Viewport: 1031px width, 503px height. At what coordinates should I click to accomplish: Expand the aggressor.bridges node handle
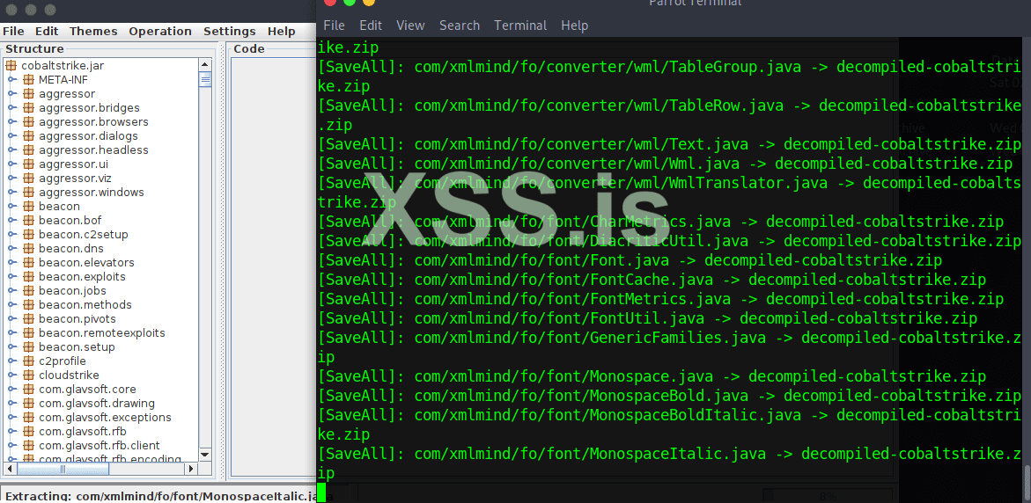pos(11,107)
